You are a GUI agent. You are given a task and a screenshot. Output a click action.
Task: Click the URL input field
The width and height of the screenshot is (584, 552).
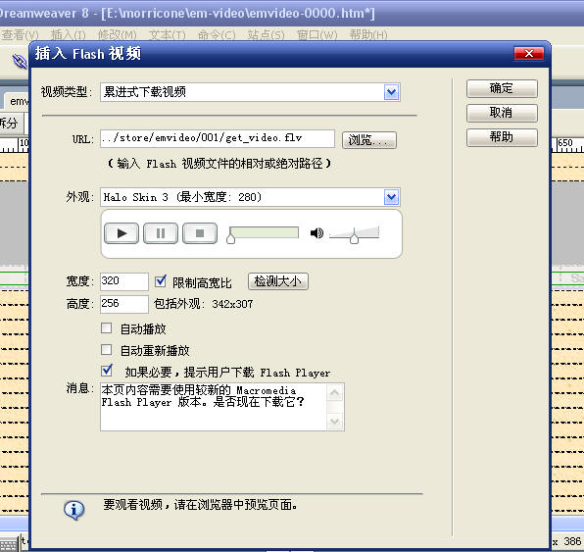218,138
